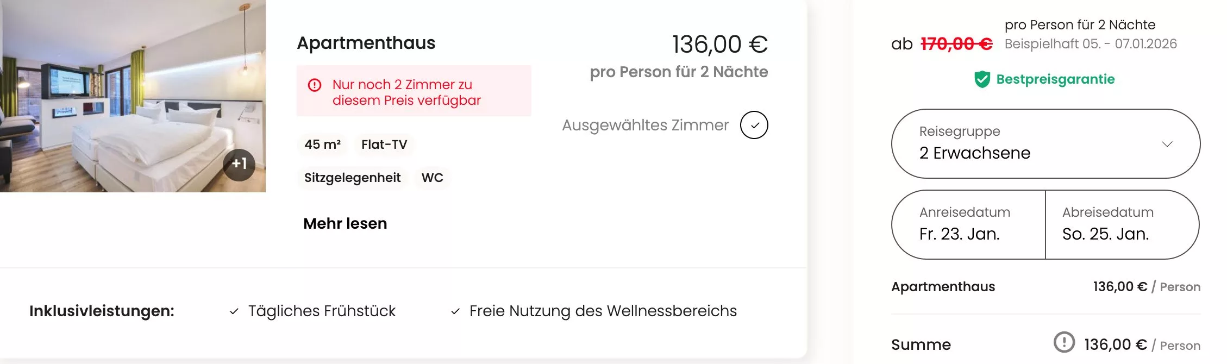Click the WC amenity tag
Viewport: 1227px width, 364px height.
tap(432, 178)
